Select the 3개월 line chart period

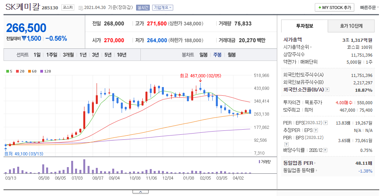click(x=68, y=55)
